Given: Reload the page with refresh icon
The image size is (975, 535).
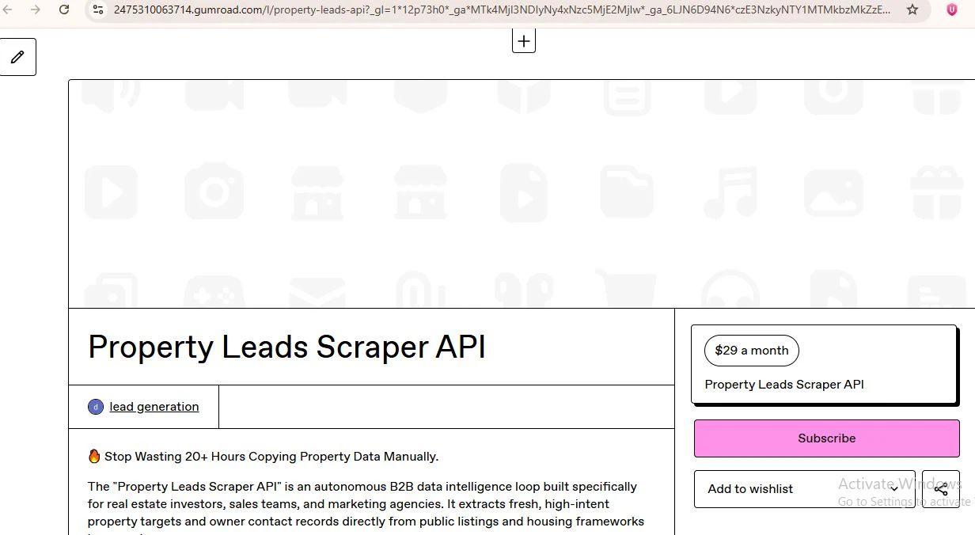Looking at the screenshot, I should click(64, 10).
